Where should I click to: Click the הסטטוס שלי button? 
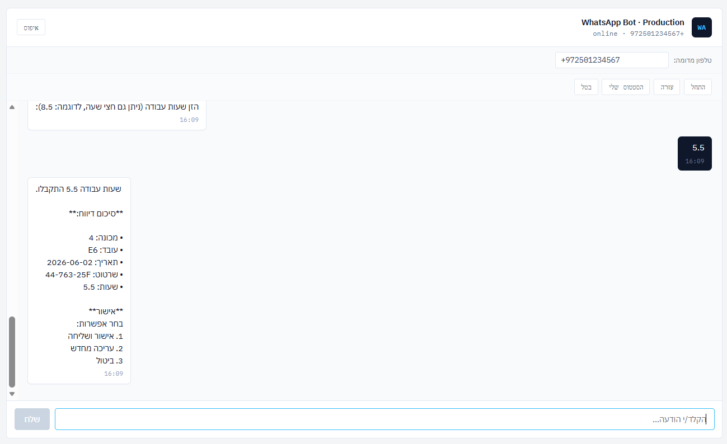click(626, 87)
